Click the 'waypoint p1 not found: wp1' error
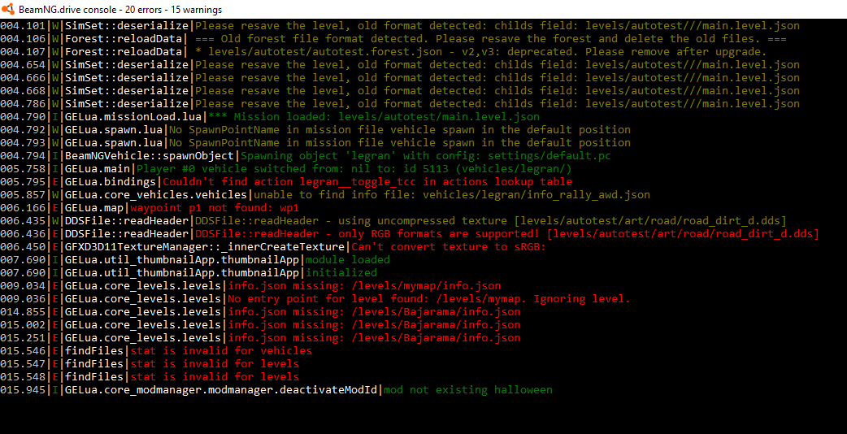The width and height of the screenshot is (847, 434). click(150, 207)
